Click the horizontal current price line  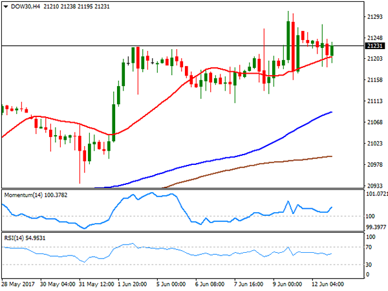183,46
